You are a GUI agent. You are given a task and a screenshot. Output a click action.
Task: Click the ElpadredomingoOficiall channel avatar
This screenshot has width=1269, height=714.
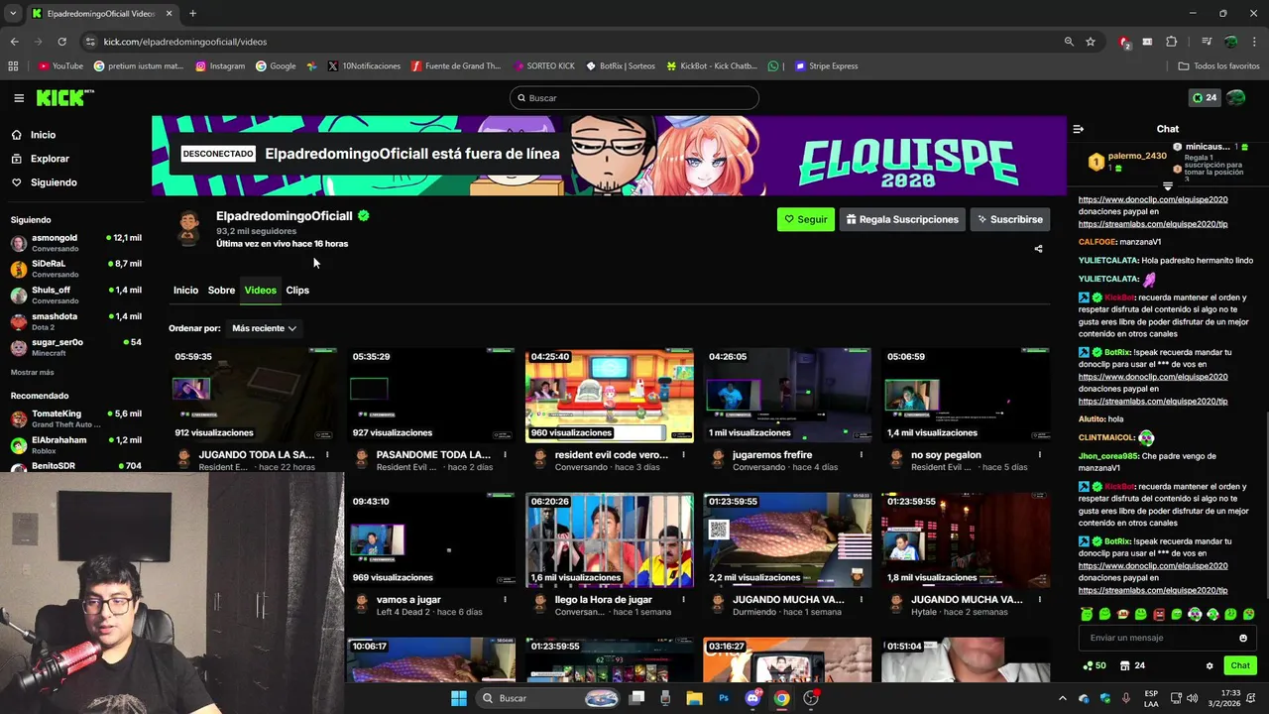click(x=188, y=228)
